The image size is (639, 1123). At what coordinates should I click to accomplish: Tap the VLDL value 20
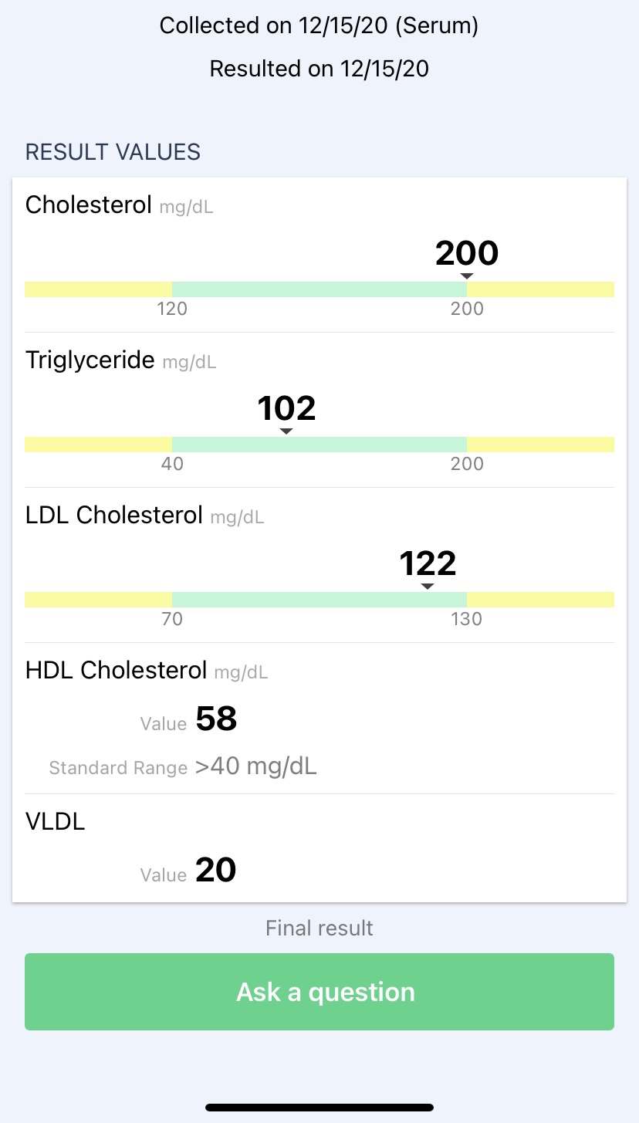point(215,871)
